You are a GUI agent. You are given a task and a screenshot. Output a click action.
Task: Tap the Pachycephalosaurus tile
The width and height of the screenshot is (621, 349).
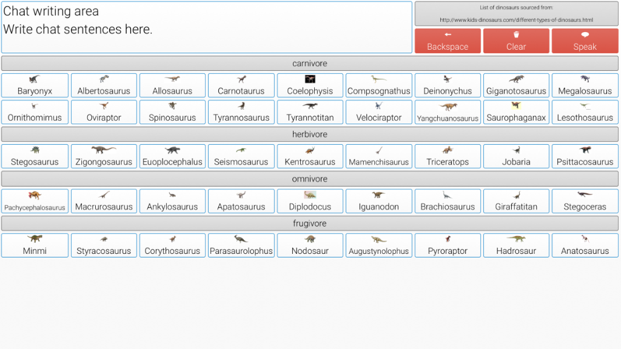(35, 201)
